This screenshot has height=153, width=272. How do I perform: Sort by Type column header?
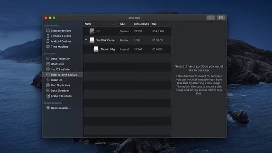coord(122,24)
